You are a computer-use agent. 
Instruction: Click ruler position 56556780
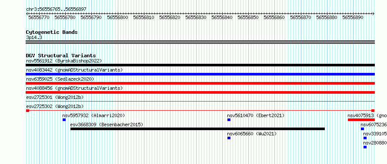[65, 17]
